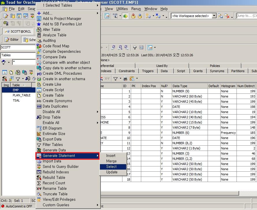Click the Code Road Map icon

coord(39,46)
